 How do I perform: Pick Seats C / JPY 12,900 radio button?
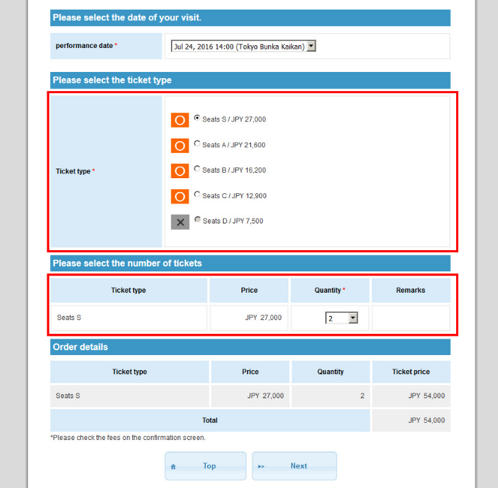pos(198,195)
